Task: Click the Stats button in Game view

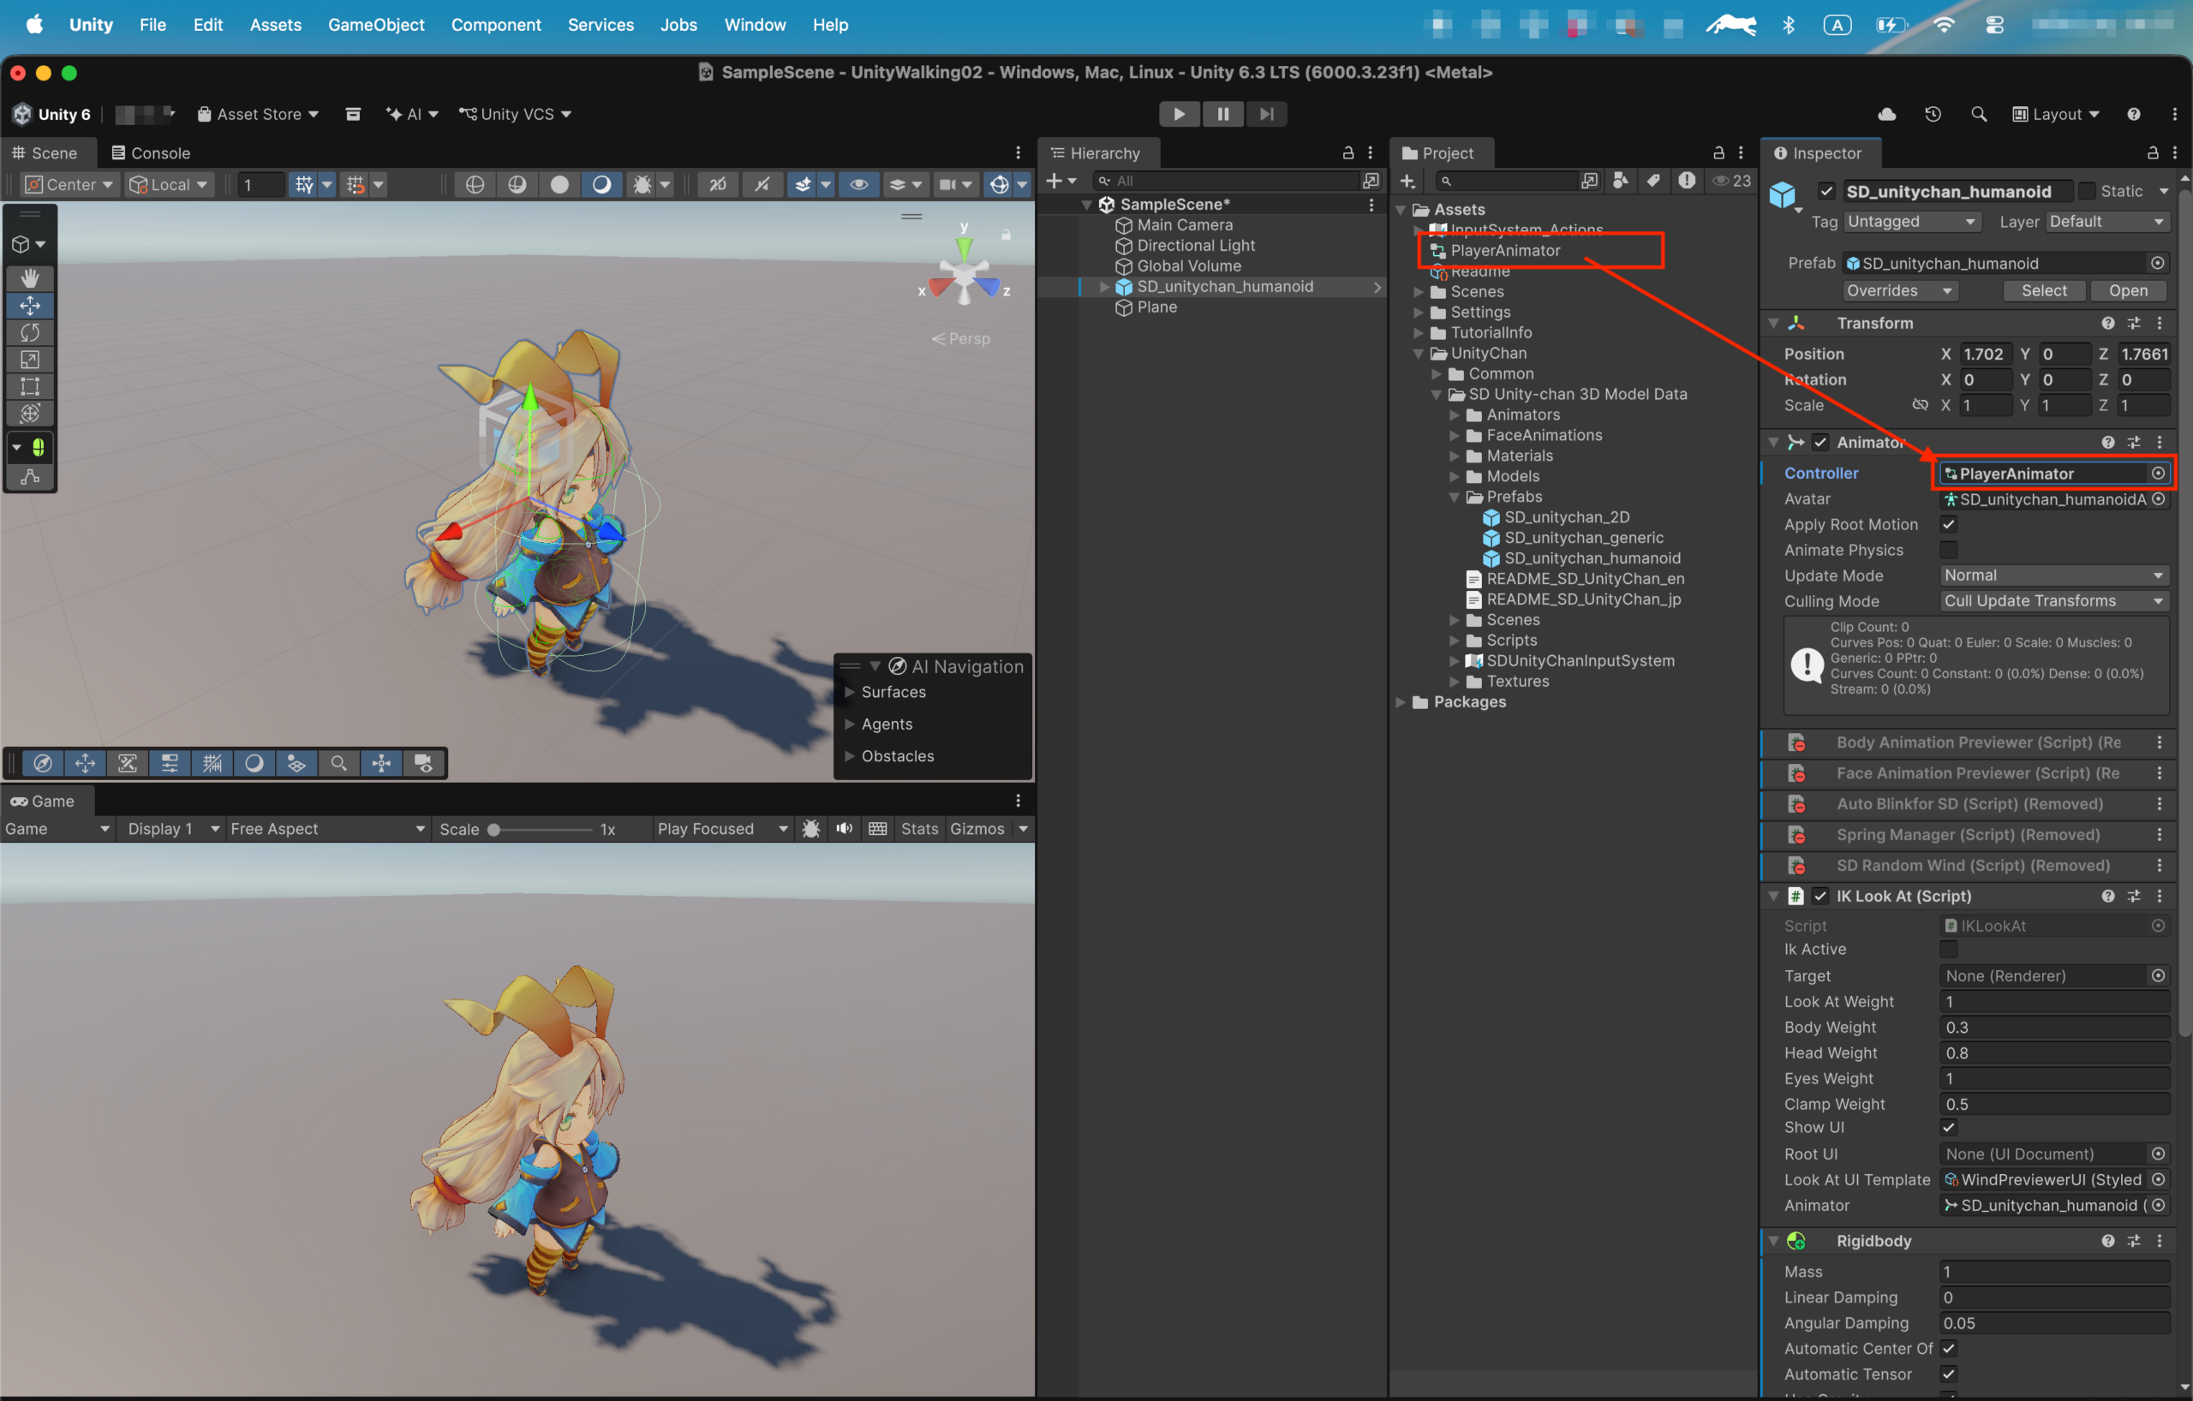Action: (x=919, y=828)
